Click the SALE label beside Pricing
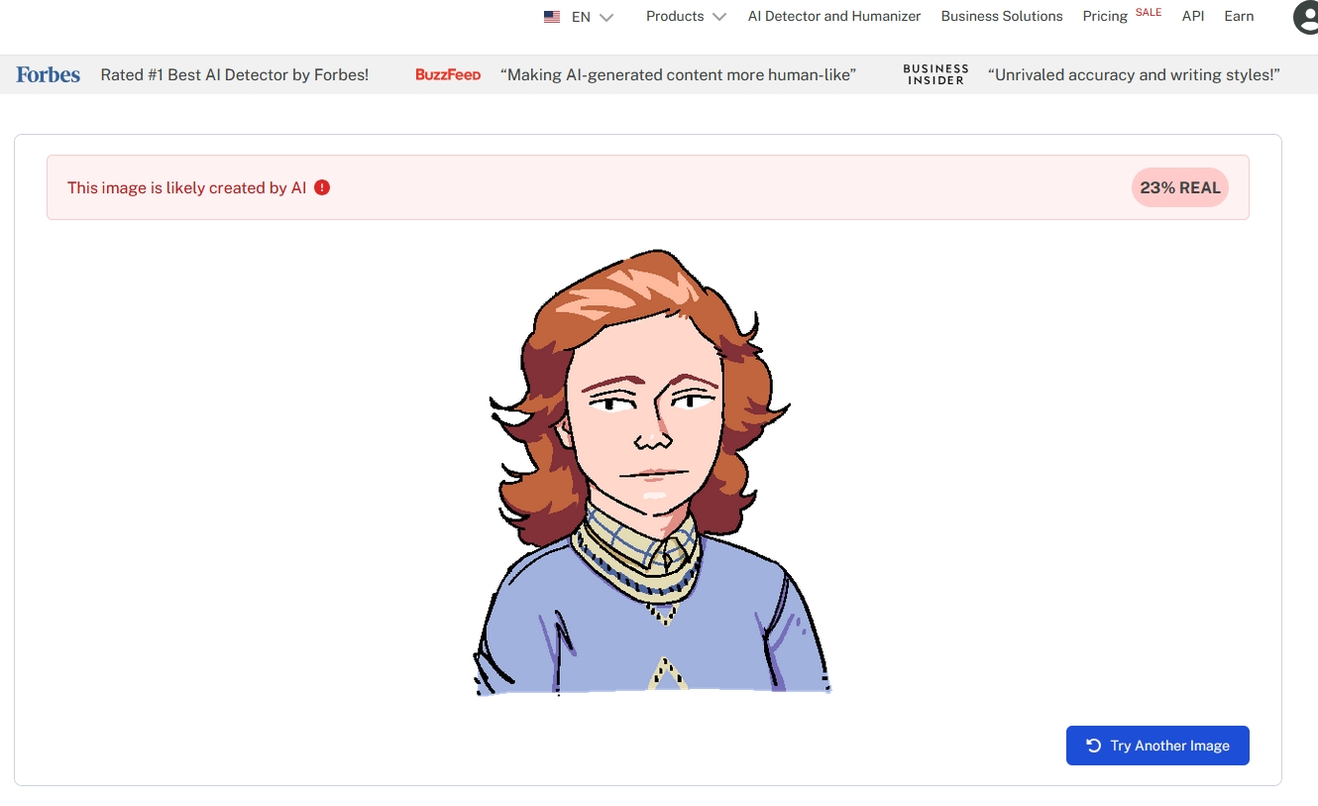 (1149, 12)
